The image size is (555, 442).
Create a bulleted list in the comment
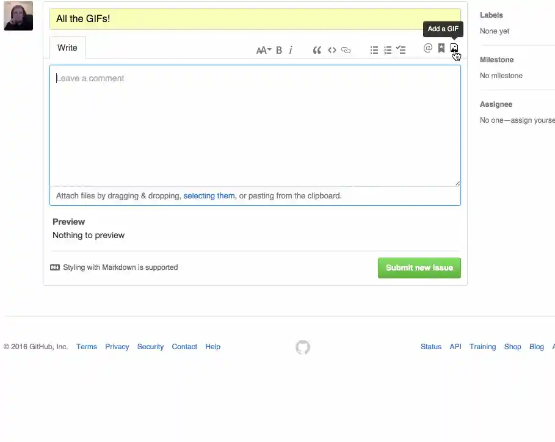pos(374,49)
